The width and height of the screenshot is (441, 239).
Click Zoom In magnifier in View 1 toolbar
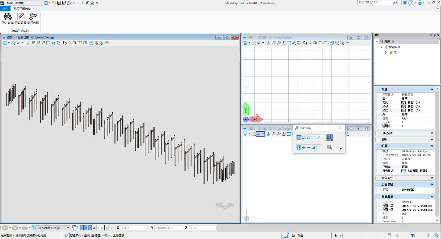coord(33,43)
